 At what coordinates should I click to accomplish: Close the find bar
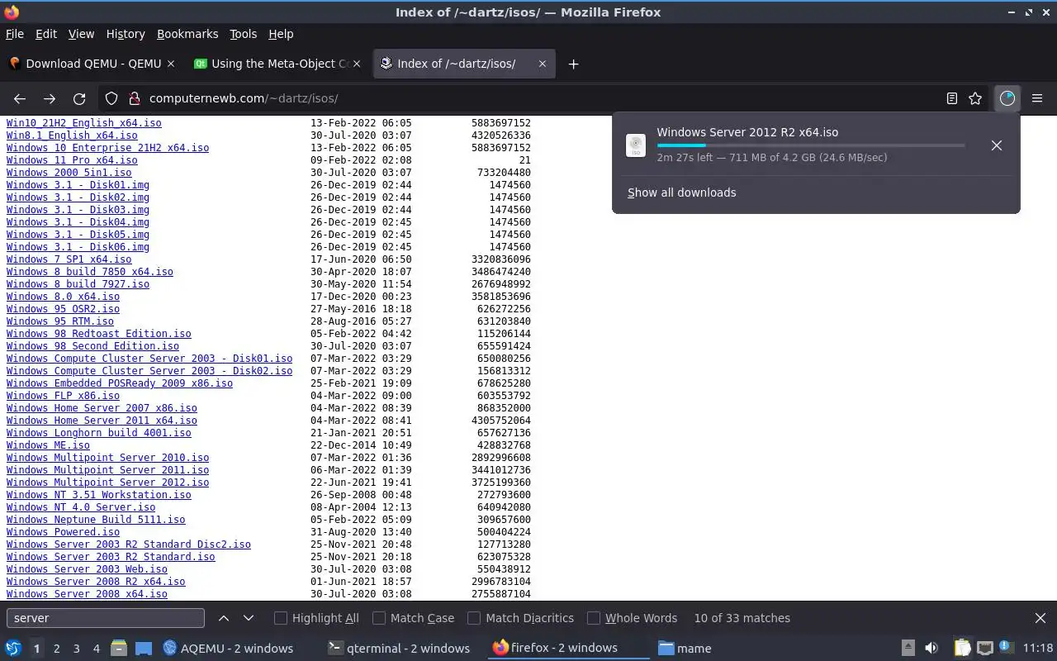(x=1040, y=618)
